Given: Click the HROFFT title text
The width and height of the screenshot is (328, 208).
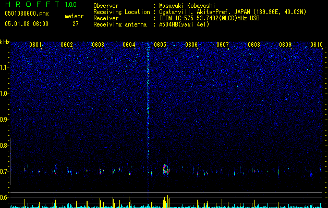Looking at the screenshot, I should [x=33, y=4].
